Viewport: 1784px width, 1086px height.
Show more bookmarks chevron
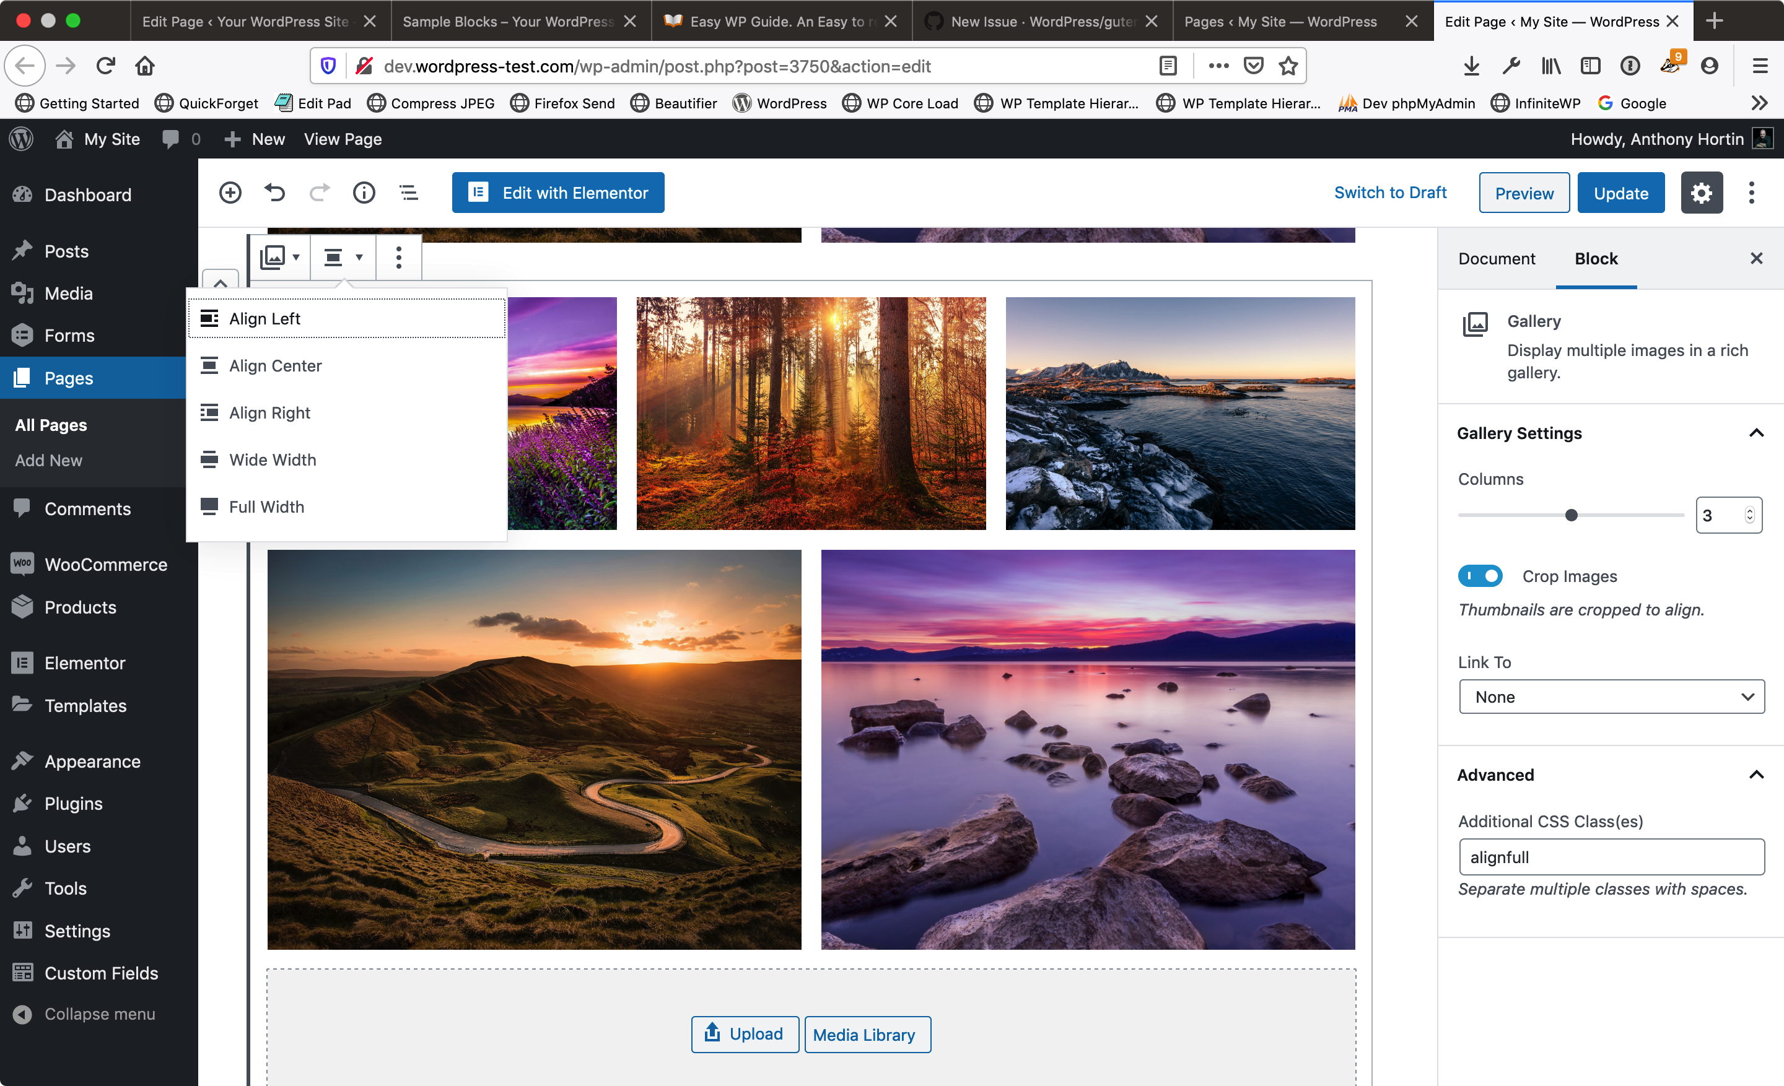(1760, 103)
